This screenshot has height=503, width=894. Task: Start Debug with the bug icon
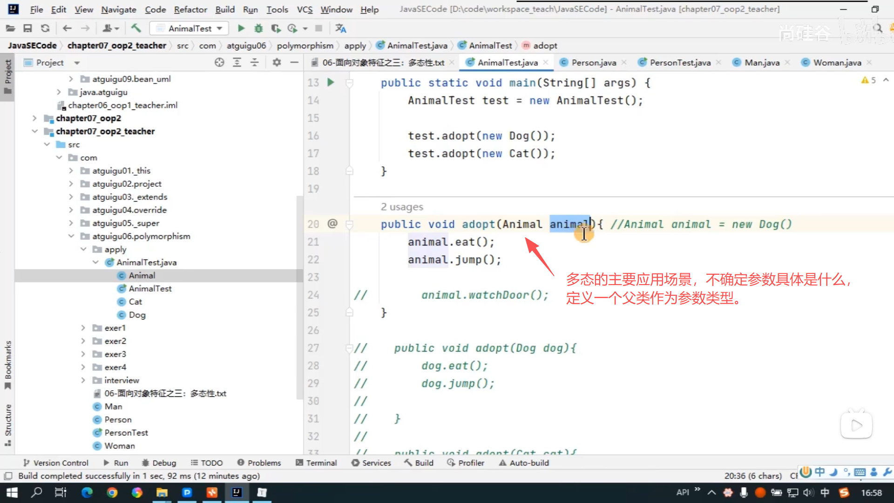coord(258,28)
